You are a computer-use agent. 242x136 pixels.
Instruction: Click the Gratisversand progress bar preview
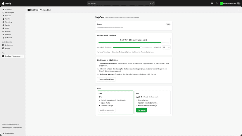click(134, 42)
